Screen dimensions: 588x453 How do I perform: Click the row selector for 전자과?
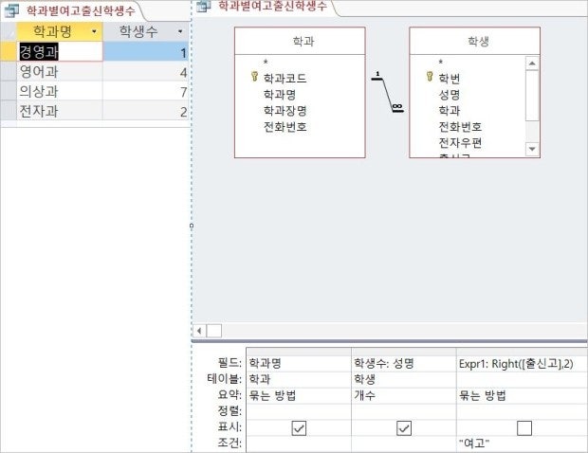click(9, 111)
